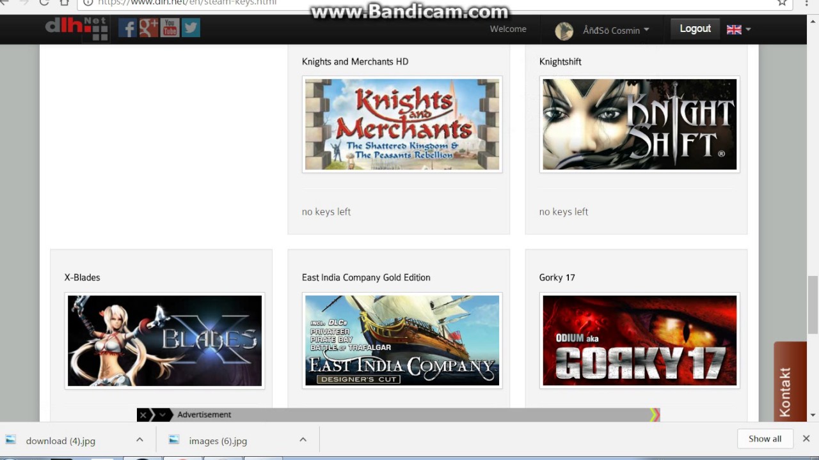Open the downloaded file download (4).jpg

60,441
